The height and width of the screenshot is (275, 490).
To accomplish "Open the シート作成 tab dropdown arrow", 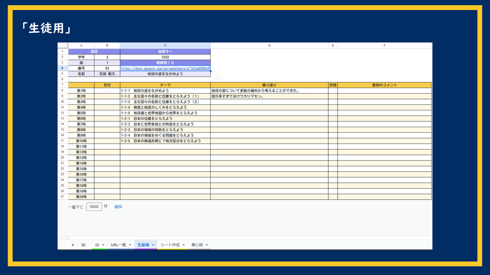I will [183, 245].
